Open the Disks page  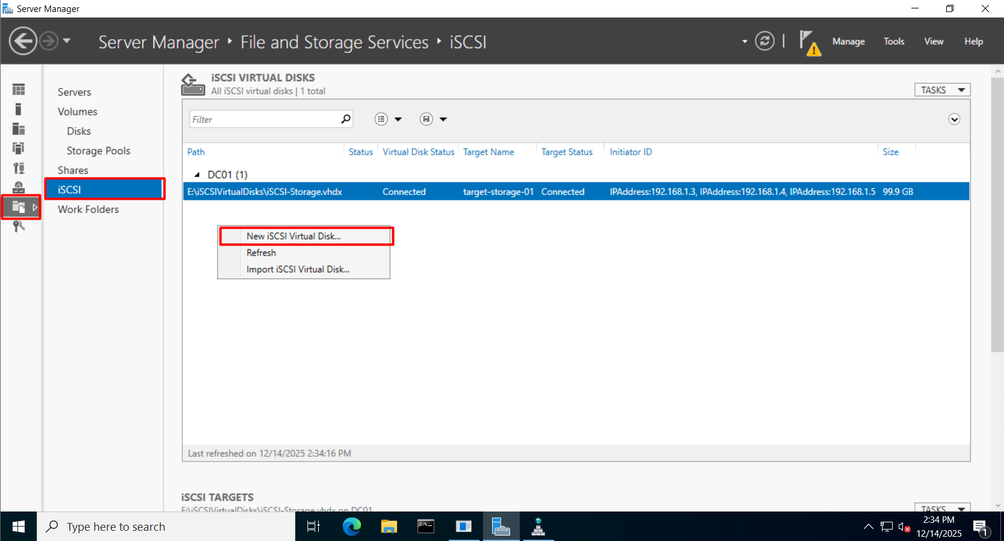(79, 131)
